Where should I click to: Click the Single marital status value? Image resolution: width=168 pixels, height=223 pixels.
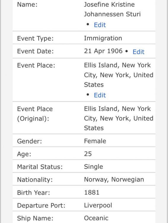[x=93, y=167]
